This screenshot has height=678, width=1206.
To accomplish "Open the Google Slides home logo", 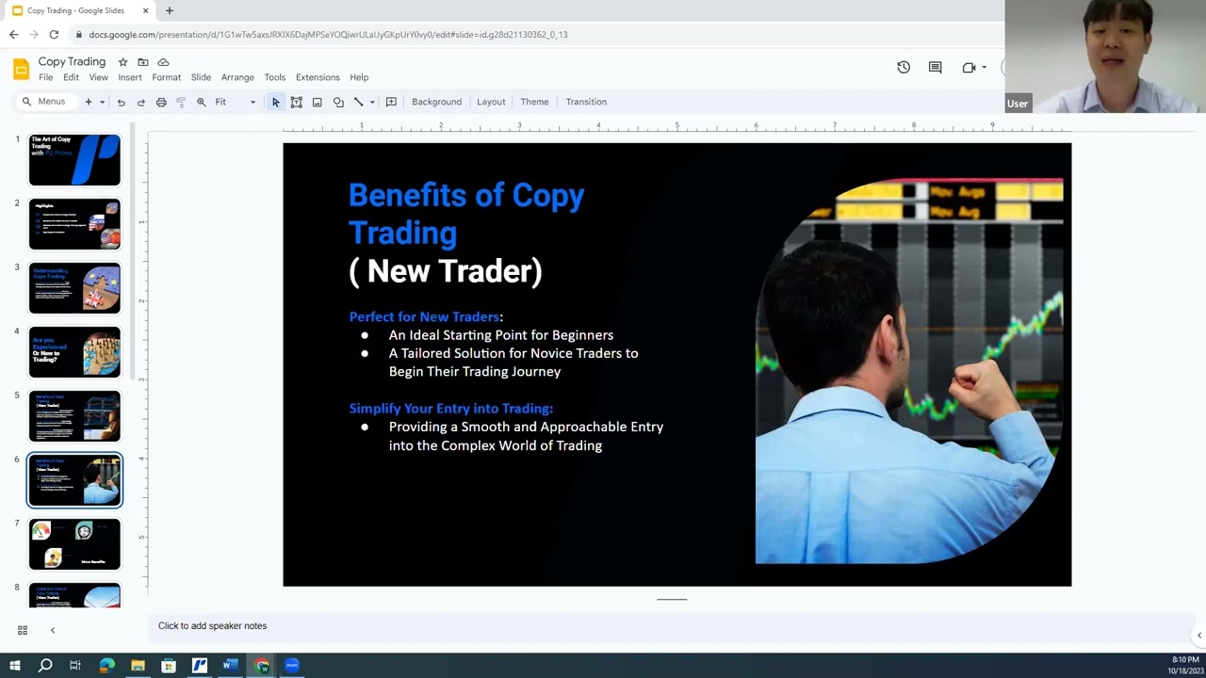I will [x=21, y=69].
